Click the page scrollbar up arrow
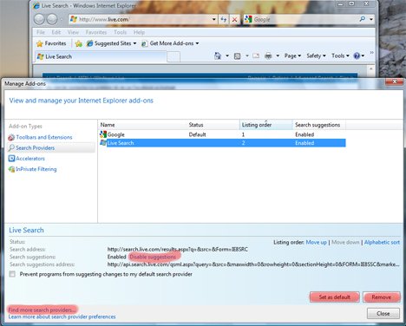 click(370, 68)
